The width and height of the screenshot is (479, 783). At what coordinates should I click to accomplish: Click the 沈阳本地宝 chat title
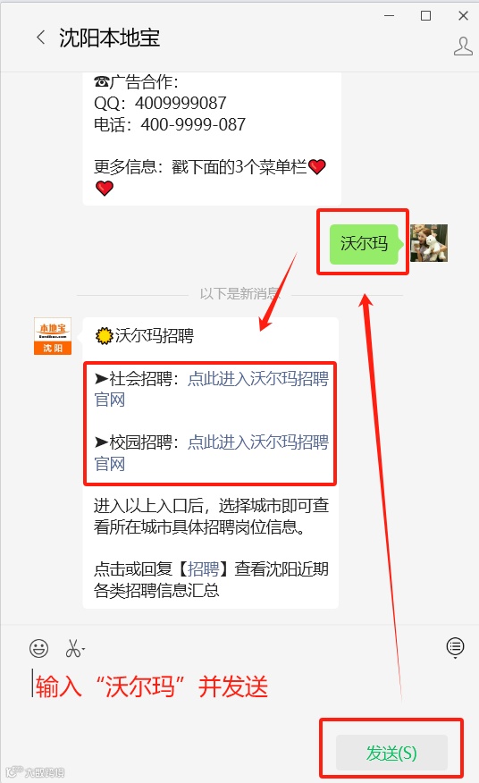(109, 38)
